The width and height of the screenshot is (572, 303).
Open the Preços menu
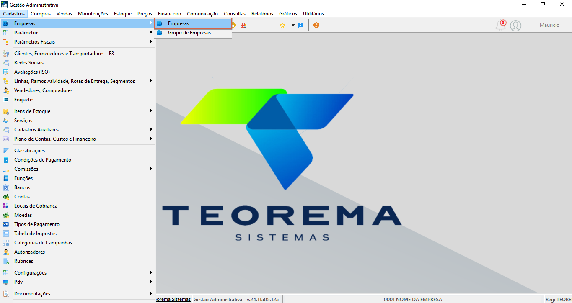pyautogui.click(x=145, y=14)
